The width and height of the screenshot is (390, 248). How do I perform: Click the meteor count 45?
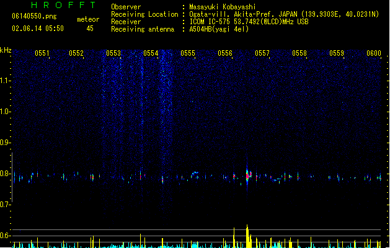[90, 29]
